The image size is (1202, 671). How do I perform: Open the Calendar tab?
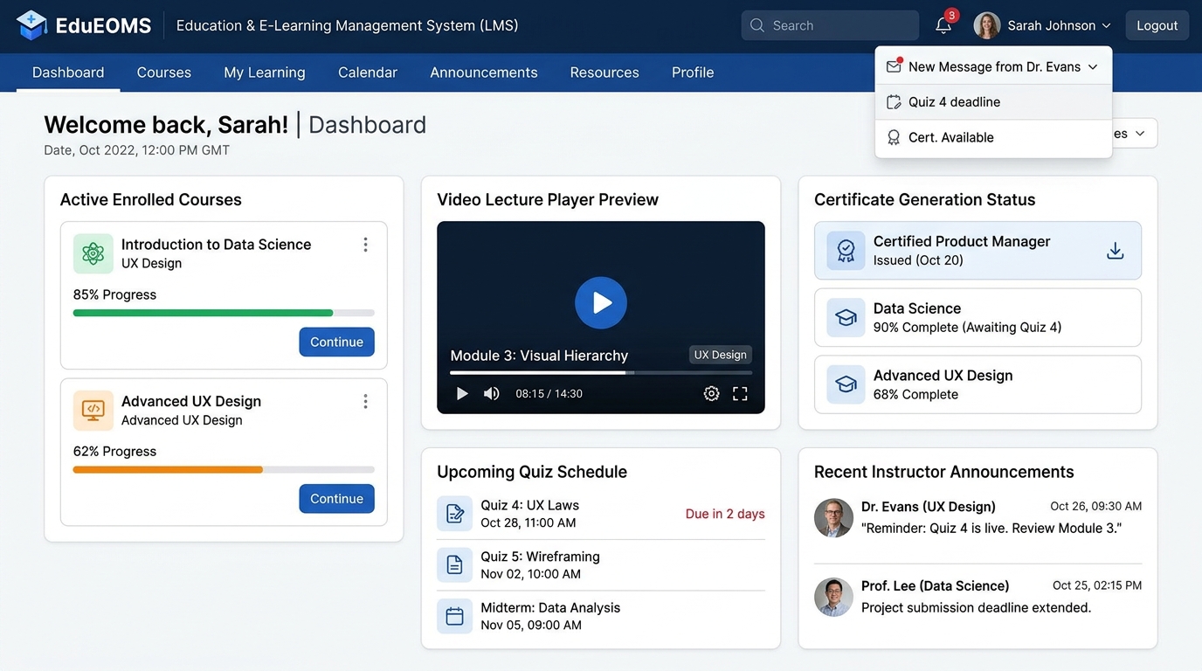[368, 73]
